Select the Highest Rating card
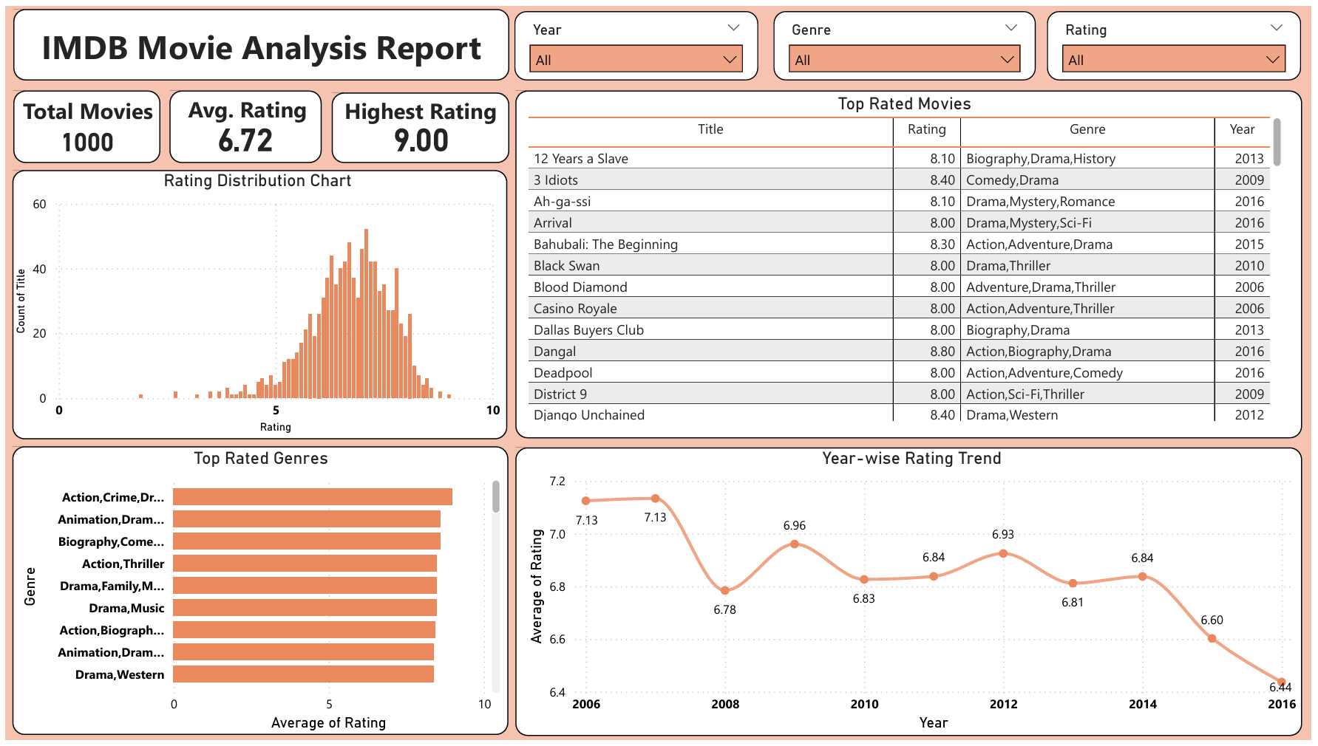This screenshot has width=1318, height=746. coord(421,127)
